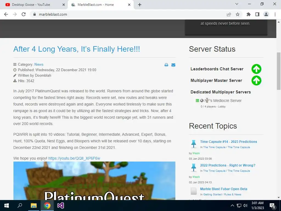Click the network tray icon
Viewport: 281px width, 211px height.
point(239,206)
